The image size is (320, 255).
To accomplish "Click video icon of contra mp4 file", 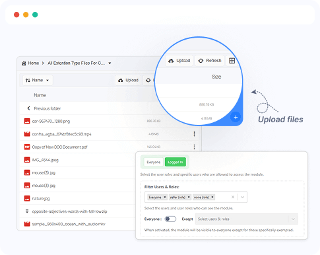I will 27,134.
